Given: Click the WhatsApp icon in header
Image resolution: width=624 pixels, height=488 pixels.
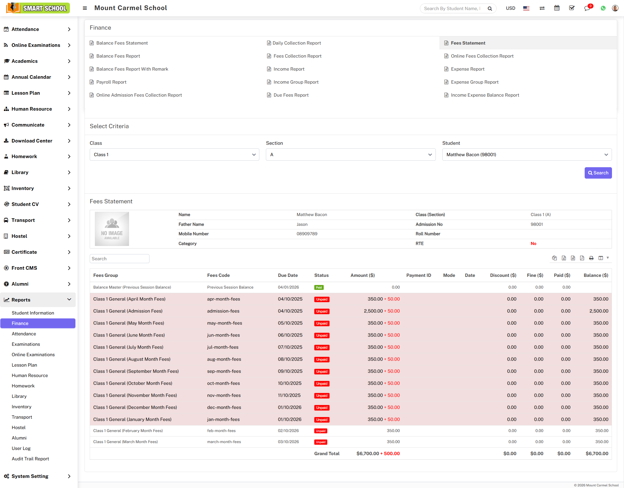Looking at the screenshot, I should point(603,8).
